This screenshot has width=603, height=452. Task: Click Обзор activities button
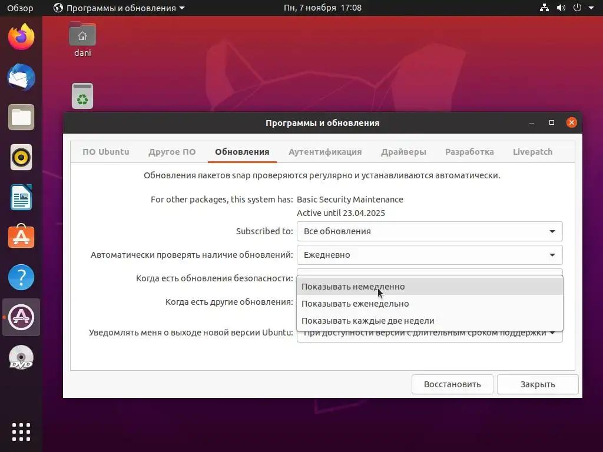click(x=20, y=8)
